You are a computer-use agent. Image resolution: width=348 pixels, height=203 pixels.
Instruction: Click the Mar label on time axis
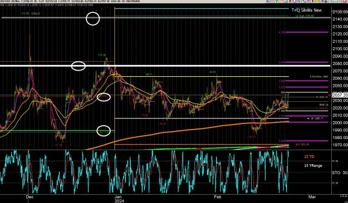312,197
